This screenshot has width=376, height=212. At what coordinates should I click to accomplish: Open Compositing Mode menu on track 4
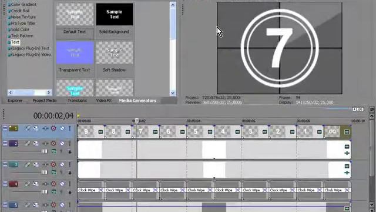pos(54,192)
